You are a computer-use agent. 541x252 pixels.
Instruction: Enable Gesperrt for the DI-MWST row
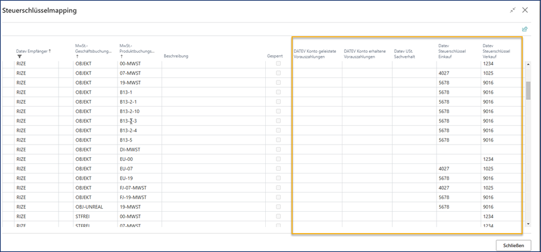(278, 150)
